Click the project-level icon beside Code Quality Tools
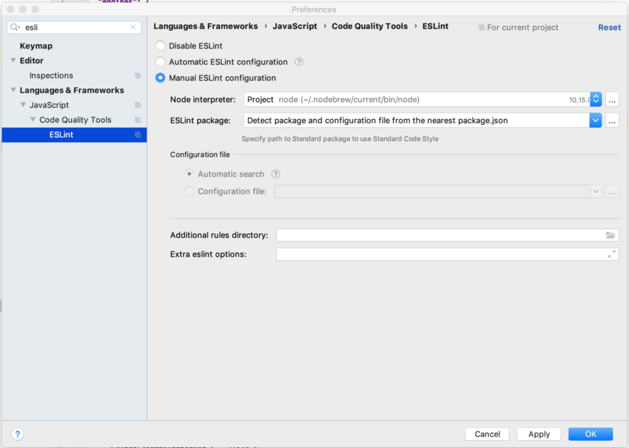The width and height of the screenshot is (629, 448). [138, 120]
